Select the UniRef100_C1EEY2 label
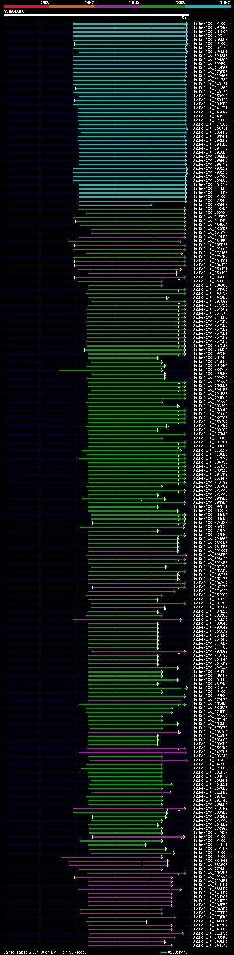The height and width of the screenshot is (955, 234). click(210, 217)
